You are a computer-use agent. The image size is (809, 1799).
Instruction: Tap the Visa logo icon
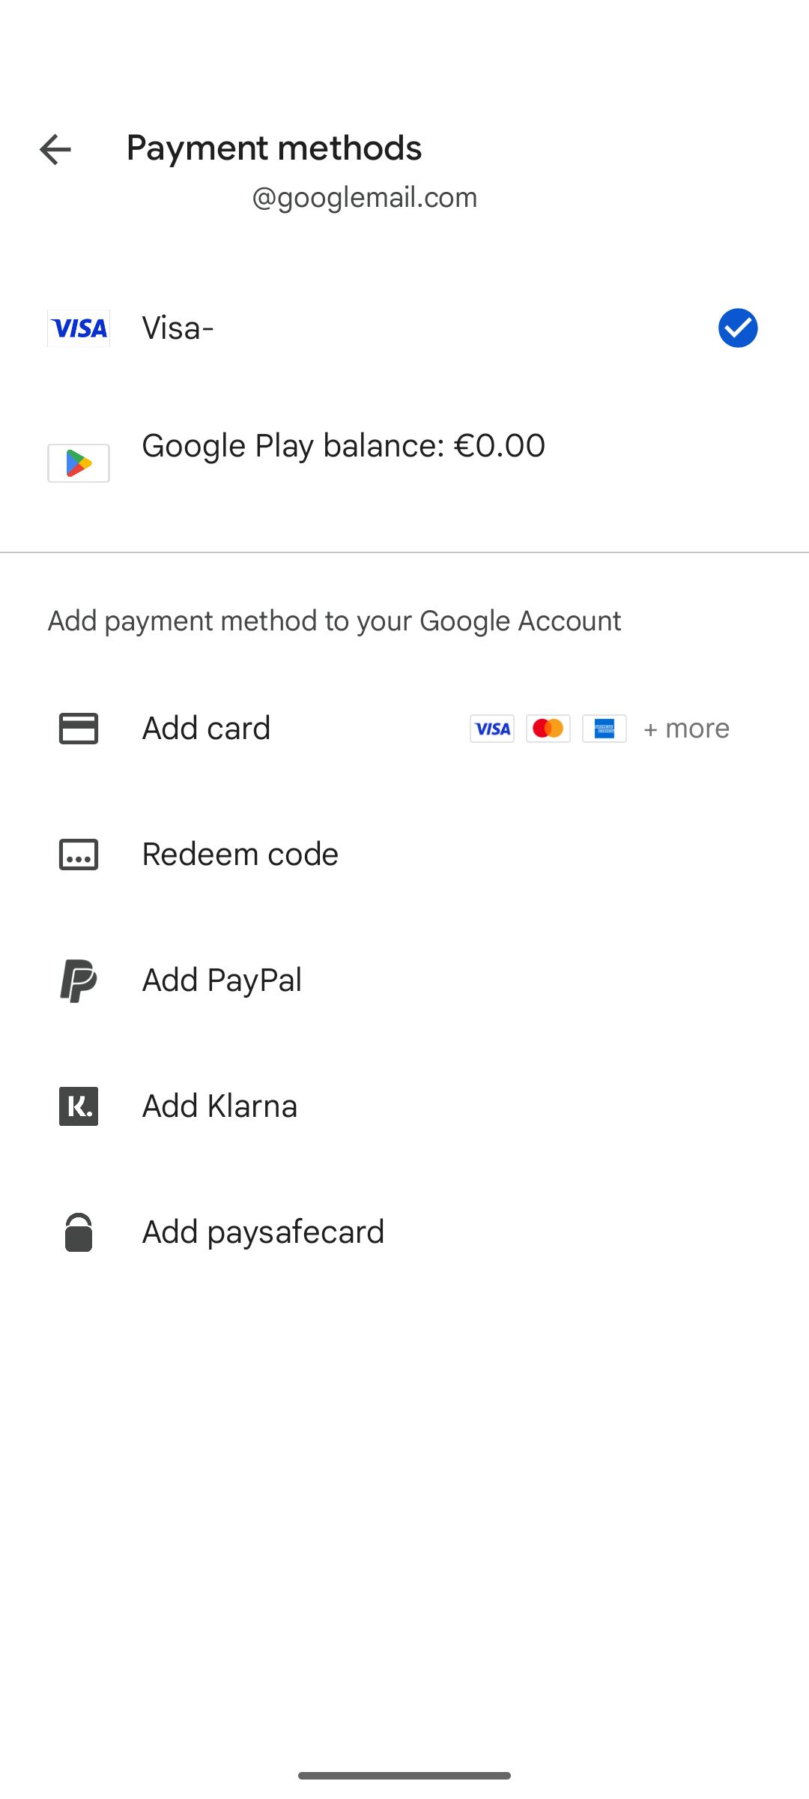click(79, 328)
